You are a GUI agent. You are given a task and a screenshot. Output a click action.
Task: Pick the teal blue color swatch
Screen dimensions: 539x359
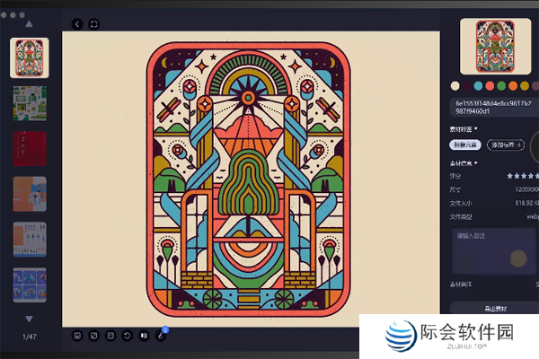pos(478,86)
